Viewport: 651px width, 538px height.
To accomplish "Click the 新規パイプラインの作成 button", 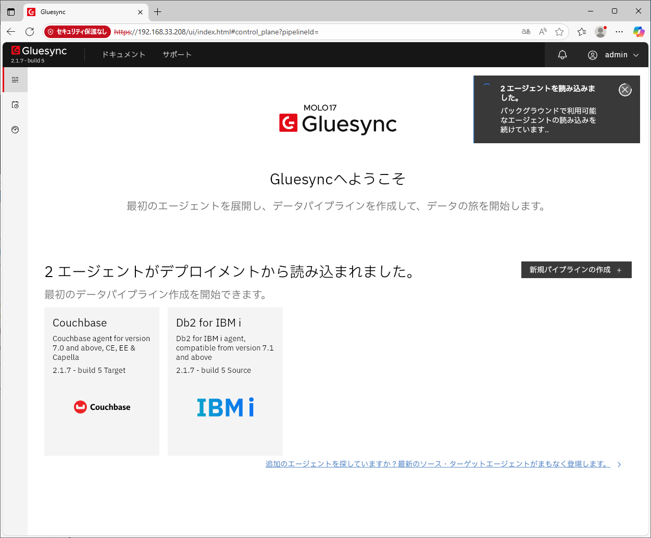I will pyautogui.click(x=576, y=270).
